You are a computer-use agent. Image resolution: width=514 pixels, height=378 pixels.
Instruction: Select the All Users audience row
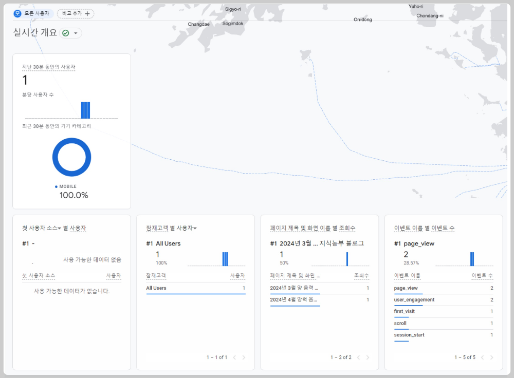196,288
